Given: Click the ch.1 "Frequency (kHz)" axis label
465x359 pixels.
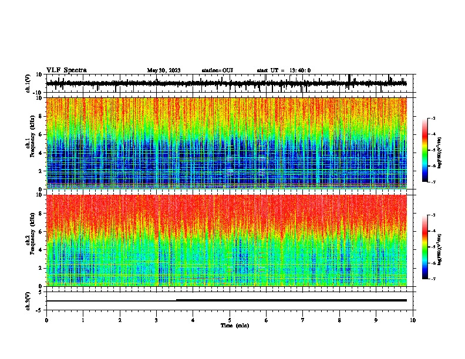Looking at the screenshot, I should tap(33, 137).
